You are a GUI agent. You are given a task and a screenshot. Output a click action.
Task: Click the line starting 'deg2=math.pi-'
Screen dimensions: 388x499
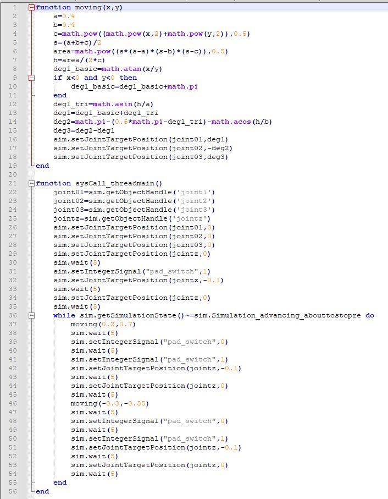click(163, 122)
